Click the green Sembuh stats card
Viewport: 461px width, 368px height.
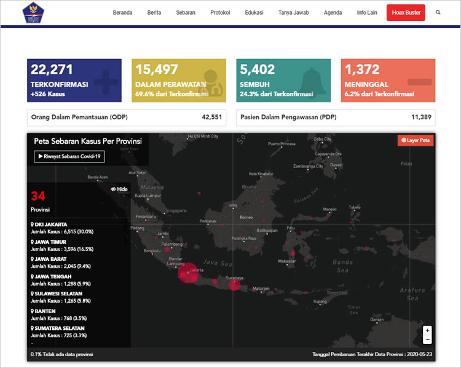pyautogui.click(x=283, y=81)
